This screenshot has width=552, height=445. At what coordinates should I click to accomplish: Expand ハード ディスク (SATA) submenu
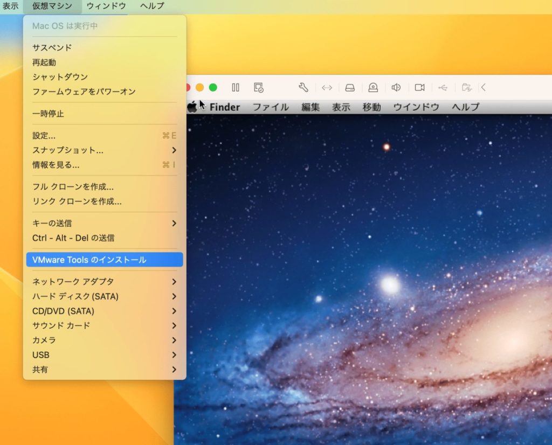pyautogui.click(x=105, y=296)
